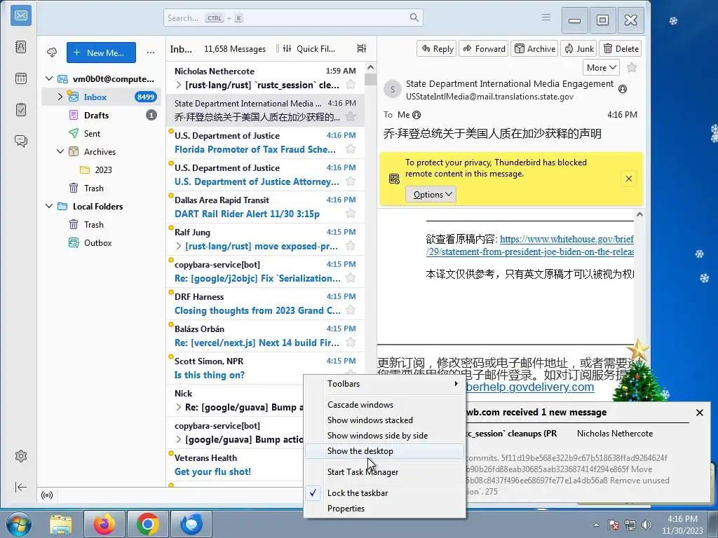Expand the Nicholas Nethercote rustc_session thread
This screenshot has height=538, width=718.
tap(179, 85)
